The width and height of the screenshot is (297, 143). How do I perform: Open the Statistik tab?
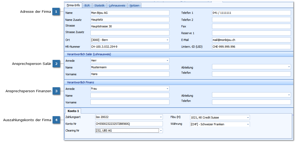point(99,5)
